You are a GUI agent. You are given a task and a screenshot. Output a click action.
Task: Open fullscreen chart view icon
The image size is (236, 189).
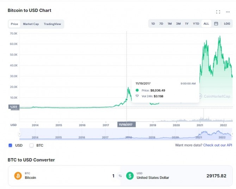click(218, 12)
